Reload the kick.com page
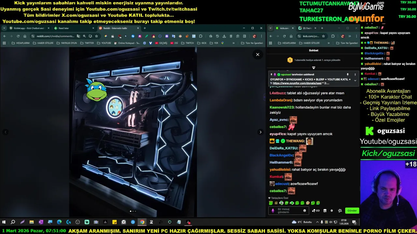The image size is (417, 234). tap(284, 36)
